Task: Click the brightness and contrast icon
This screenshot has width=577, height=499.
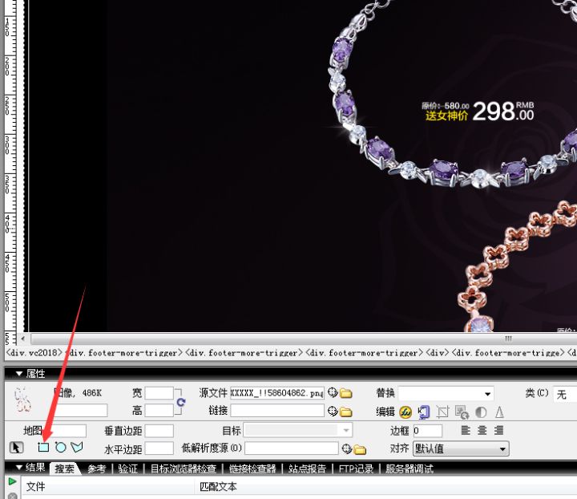Action: pos(481,412)
